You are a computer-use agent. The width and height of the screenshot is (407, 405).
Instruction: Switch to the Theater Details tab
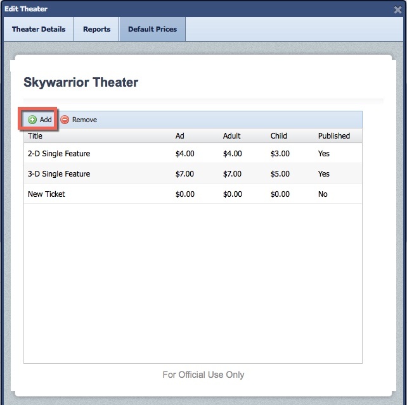tap(39, 29)
